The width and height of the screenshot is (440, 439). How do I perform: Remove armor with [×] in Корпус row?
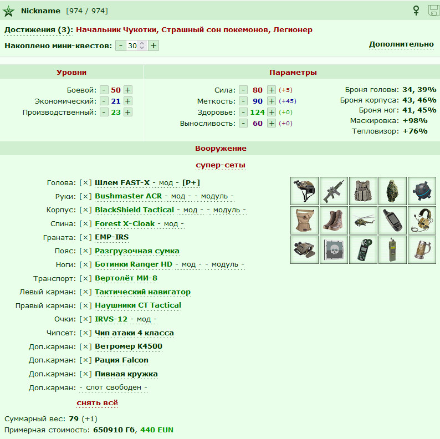click(x=85, y=210)
